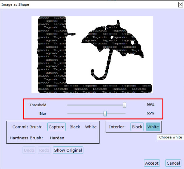Viewport: 184px width, 169px height.
Task: Select the Harden hardness brush
Action: pyautogui.click(x=57, y=138)
